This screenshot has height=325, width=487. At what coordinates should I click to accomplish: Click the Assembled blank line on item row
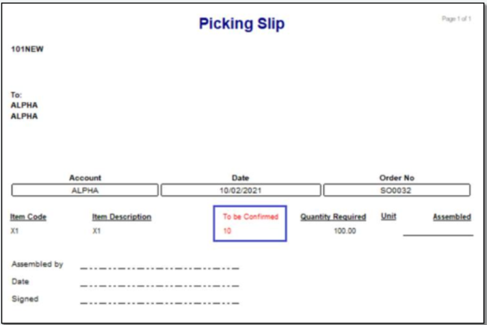pyautogui.click(x=438, y=235)
